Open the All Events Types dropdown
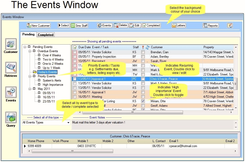 [x=68, y=122]
